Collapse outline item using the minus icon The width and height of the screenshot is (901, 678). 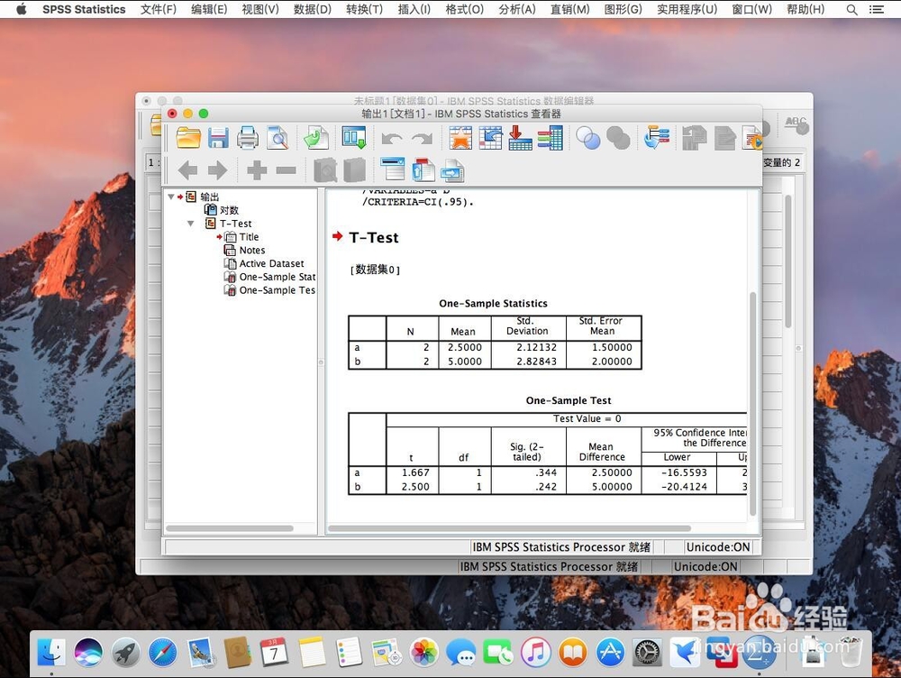[x=287, y=170]
